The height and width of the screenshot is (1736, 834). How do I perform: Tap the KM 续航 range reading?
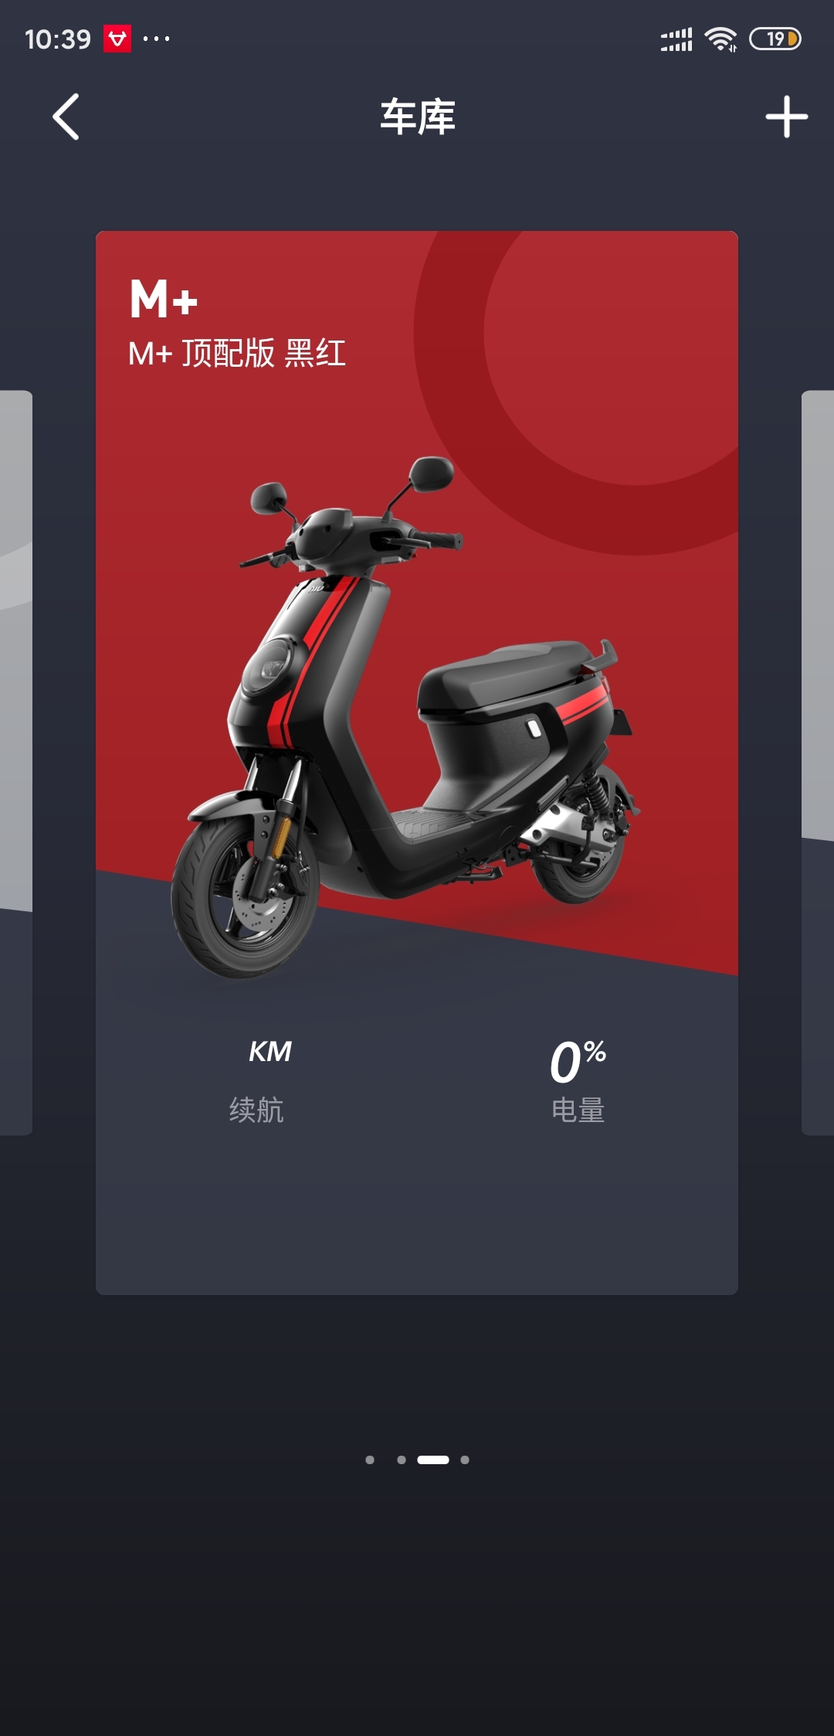pyautogui.click(x=261, y=1081)
